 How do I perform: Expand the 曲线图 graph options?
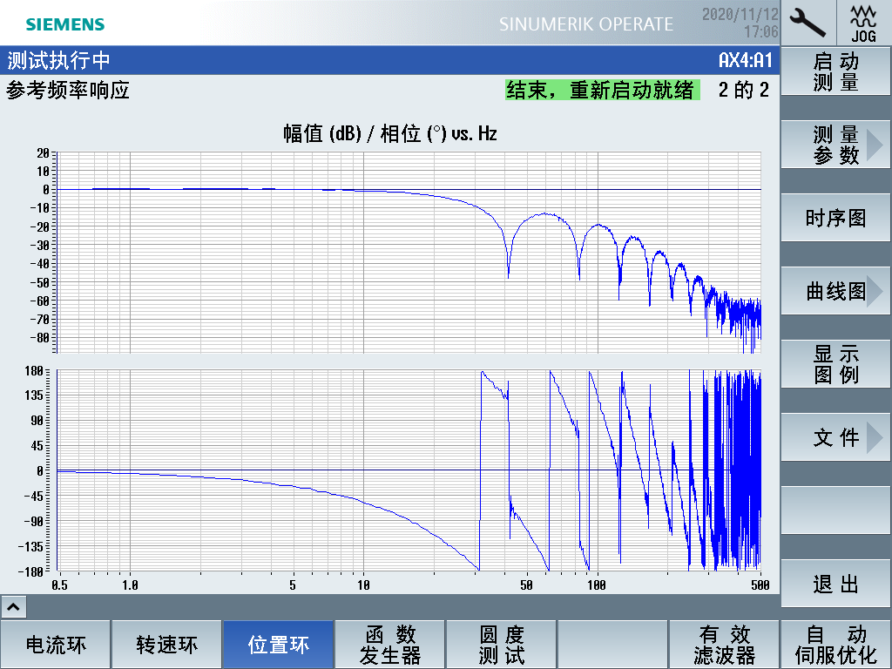tap(835, 291)
